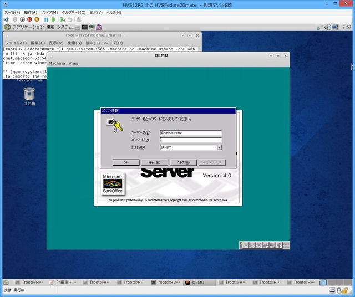Roll up QEMU window with down-chevron button

tap(271, 55)
